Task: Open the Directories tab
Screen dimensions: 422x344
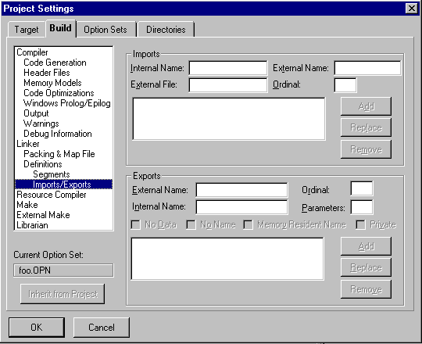Action: pyautogui.click(x=166, y=30)
